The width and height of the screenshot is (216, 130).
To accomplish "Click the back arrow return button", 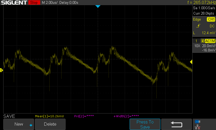I will [x=177, y=124].
